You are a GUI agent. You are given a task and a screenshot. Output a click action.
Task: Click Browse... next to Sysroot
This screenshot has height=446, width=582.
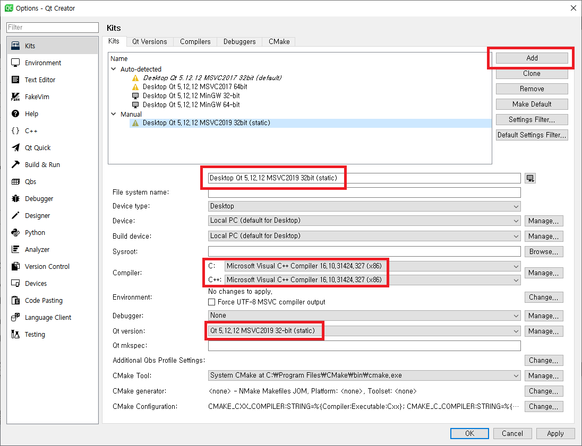pos(544,252)
